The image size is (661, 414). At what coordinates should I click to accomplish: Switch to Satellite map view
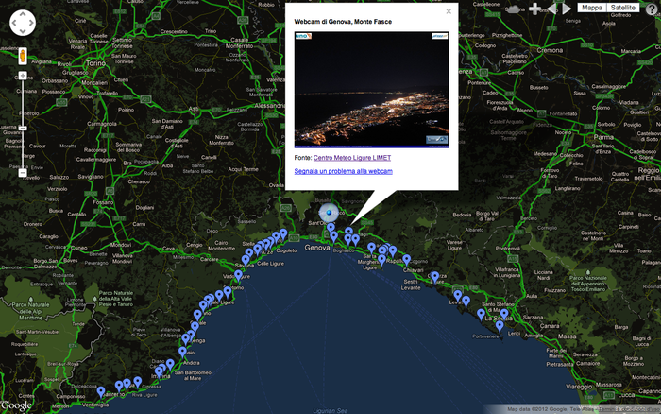click(622, 8)
